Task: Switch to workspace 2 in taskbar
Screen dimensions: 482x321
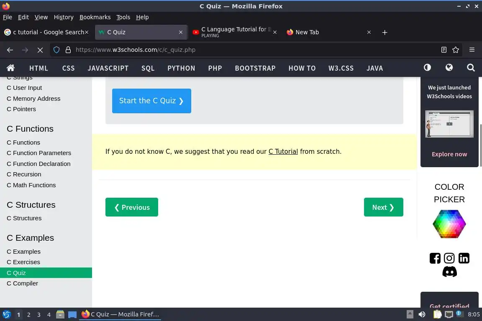Action: click(28, 315)
